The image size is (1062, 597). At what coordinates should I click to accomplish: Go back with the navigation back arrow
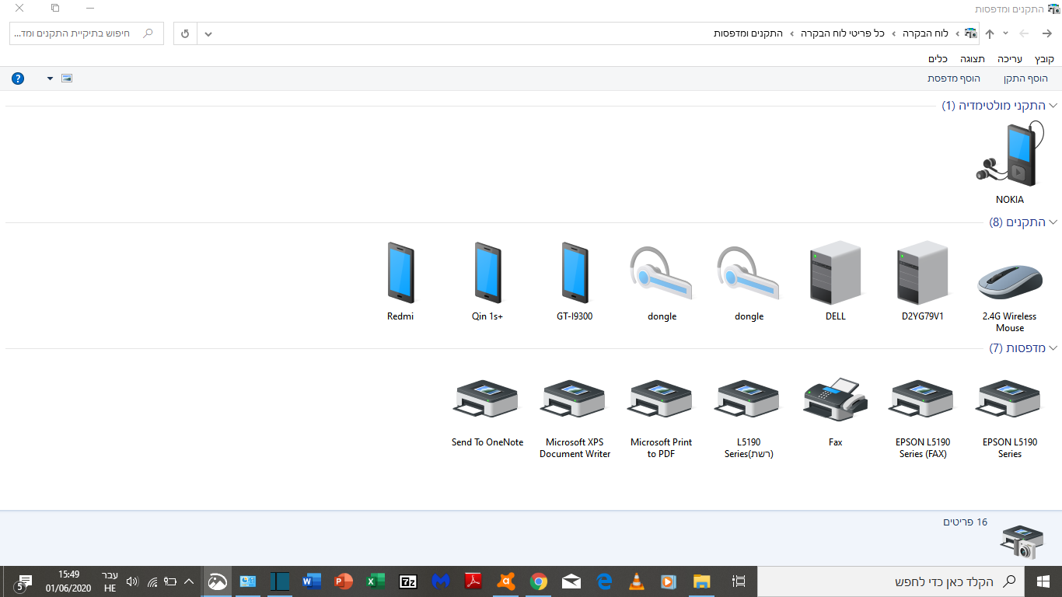[1047, 33]
